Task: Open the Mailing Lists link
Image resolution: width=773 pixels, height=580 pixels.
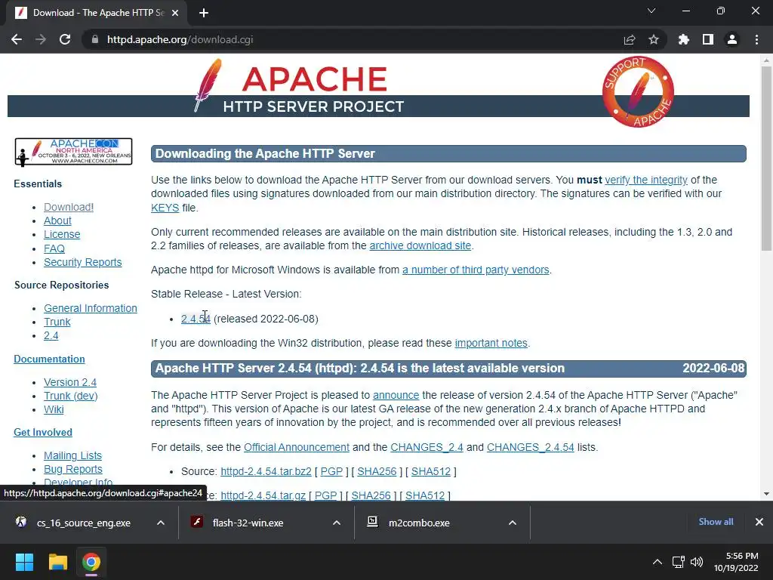Action: click(x=72, y=455)
